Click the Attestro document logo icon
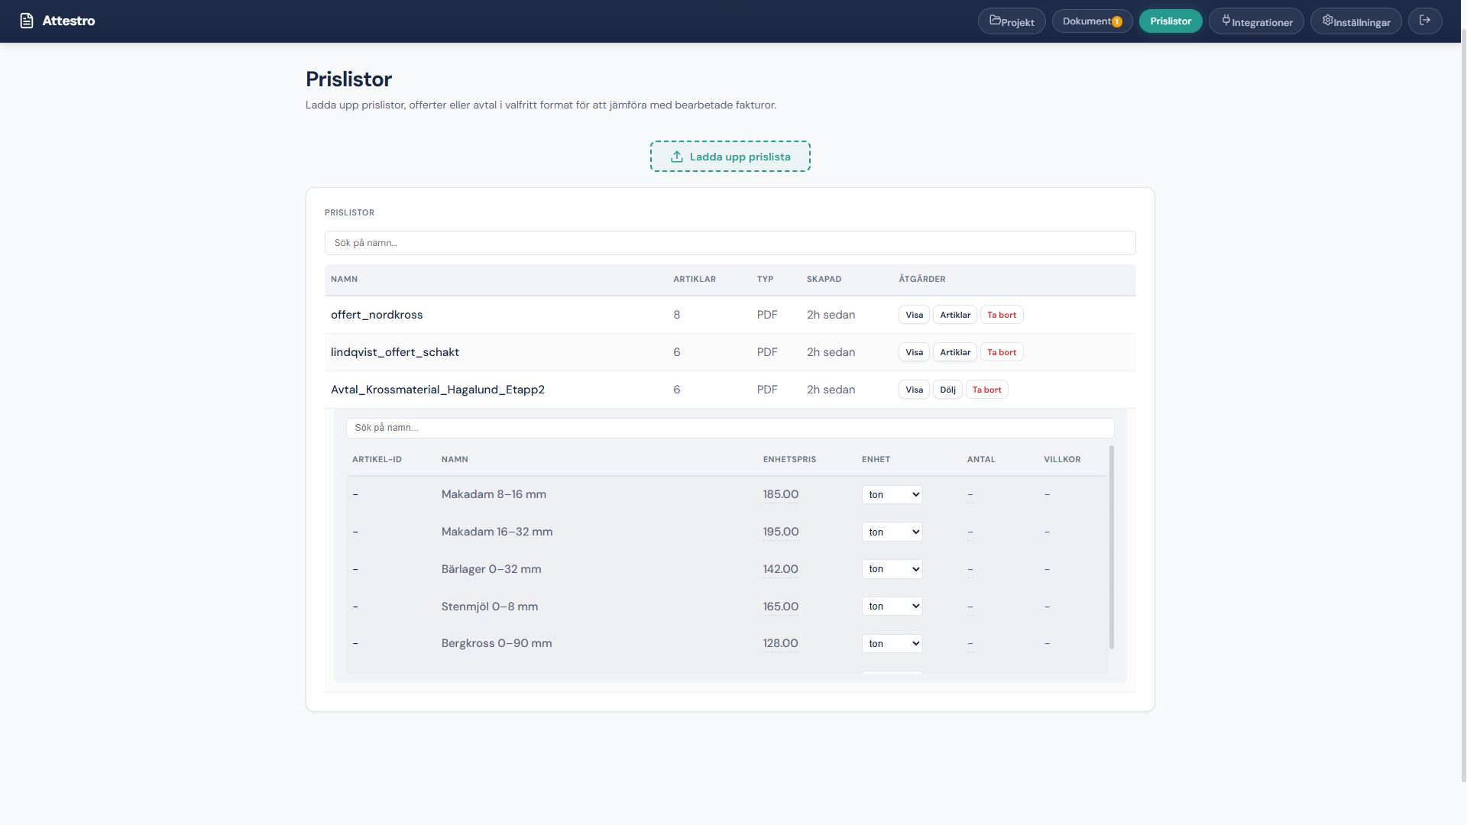This screenshot has width=1467, height=825. (x=27, y=21)
